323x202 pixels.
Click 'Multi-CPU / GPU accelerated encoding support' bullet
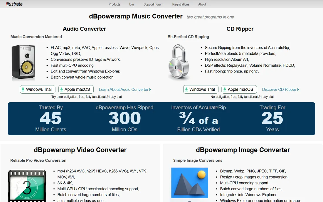(98, 189)
